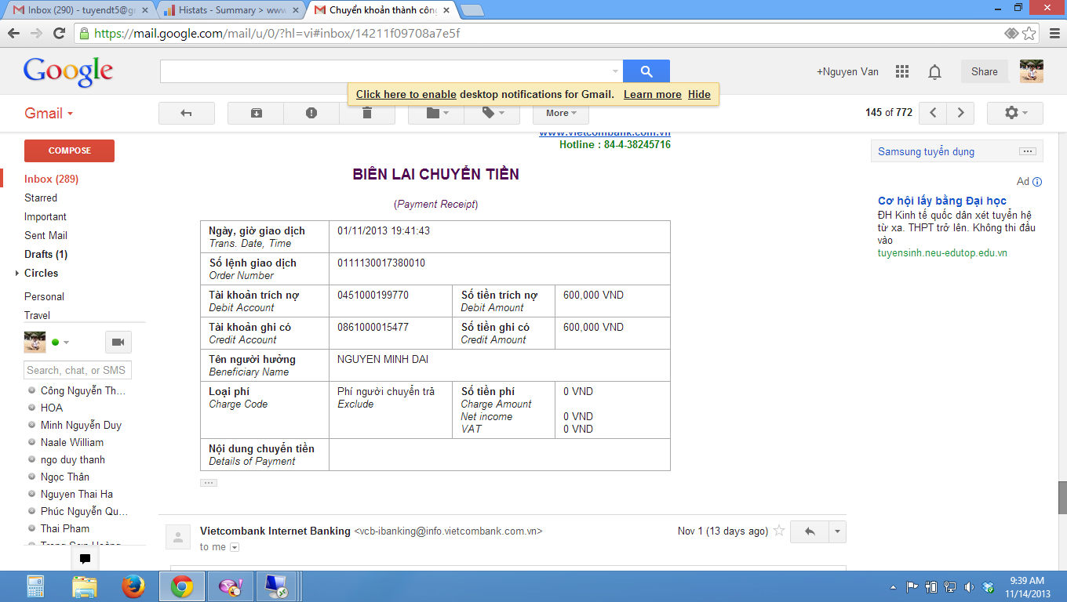Click the Gmail search input field
This screenshot has height=602, width=1067.
tap(384, 71)
